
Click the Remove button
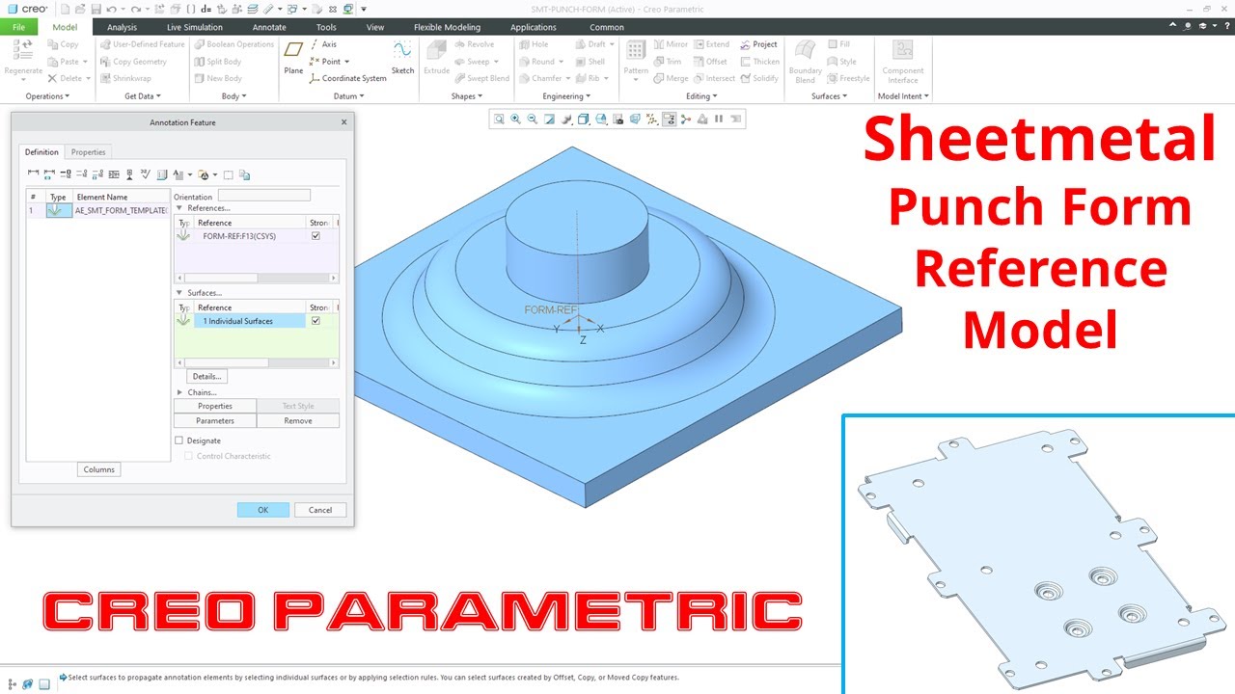pos(298,421)
